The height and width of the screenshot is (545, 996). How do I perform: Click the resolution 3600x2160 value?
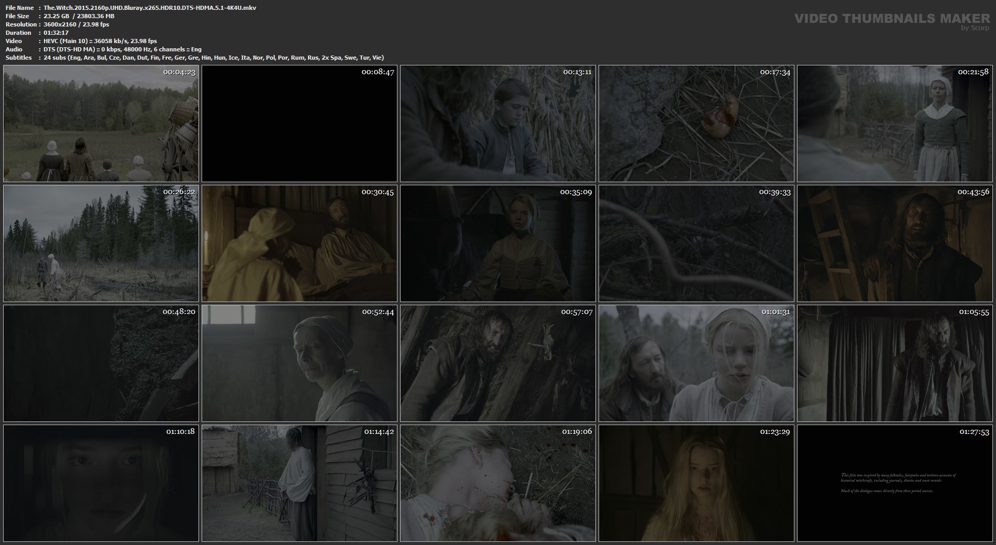point(76,24)
